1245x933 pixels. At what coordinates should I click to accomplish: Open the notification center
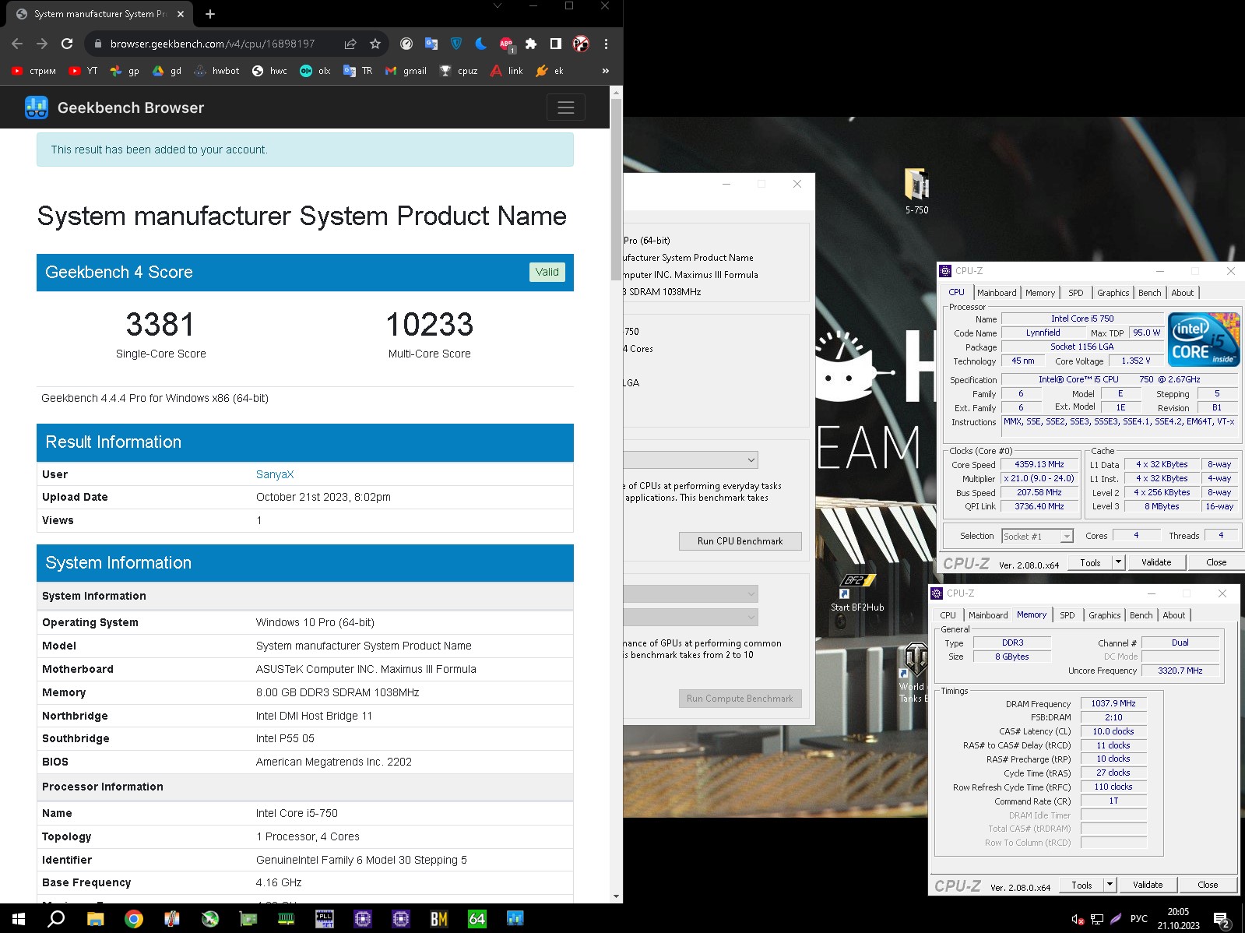1222,919
